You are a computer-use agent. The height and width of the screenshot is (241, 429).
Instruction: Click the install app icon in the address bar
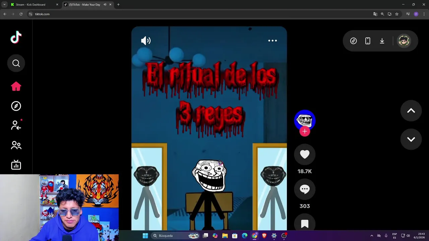(x=389, y=14)
